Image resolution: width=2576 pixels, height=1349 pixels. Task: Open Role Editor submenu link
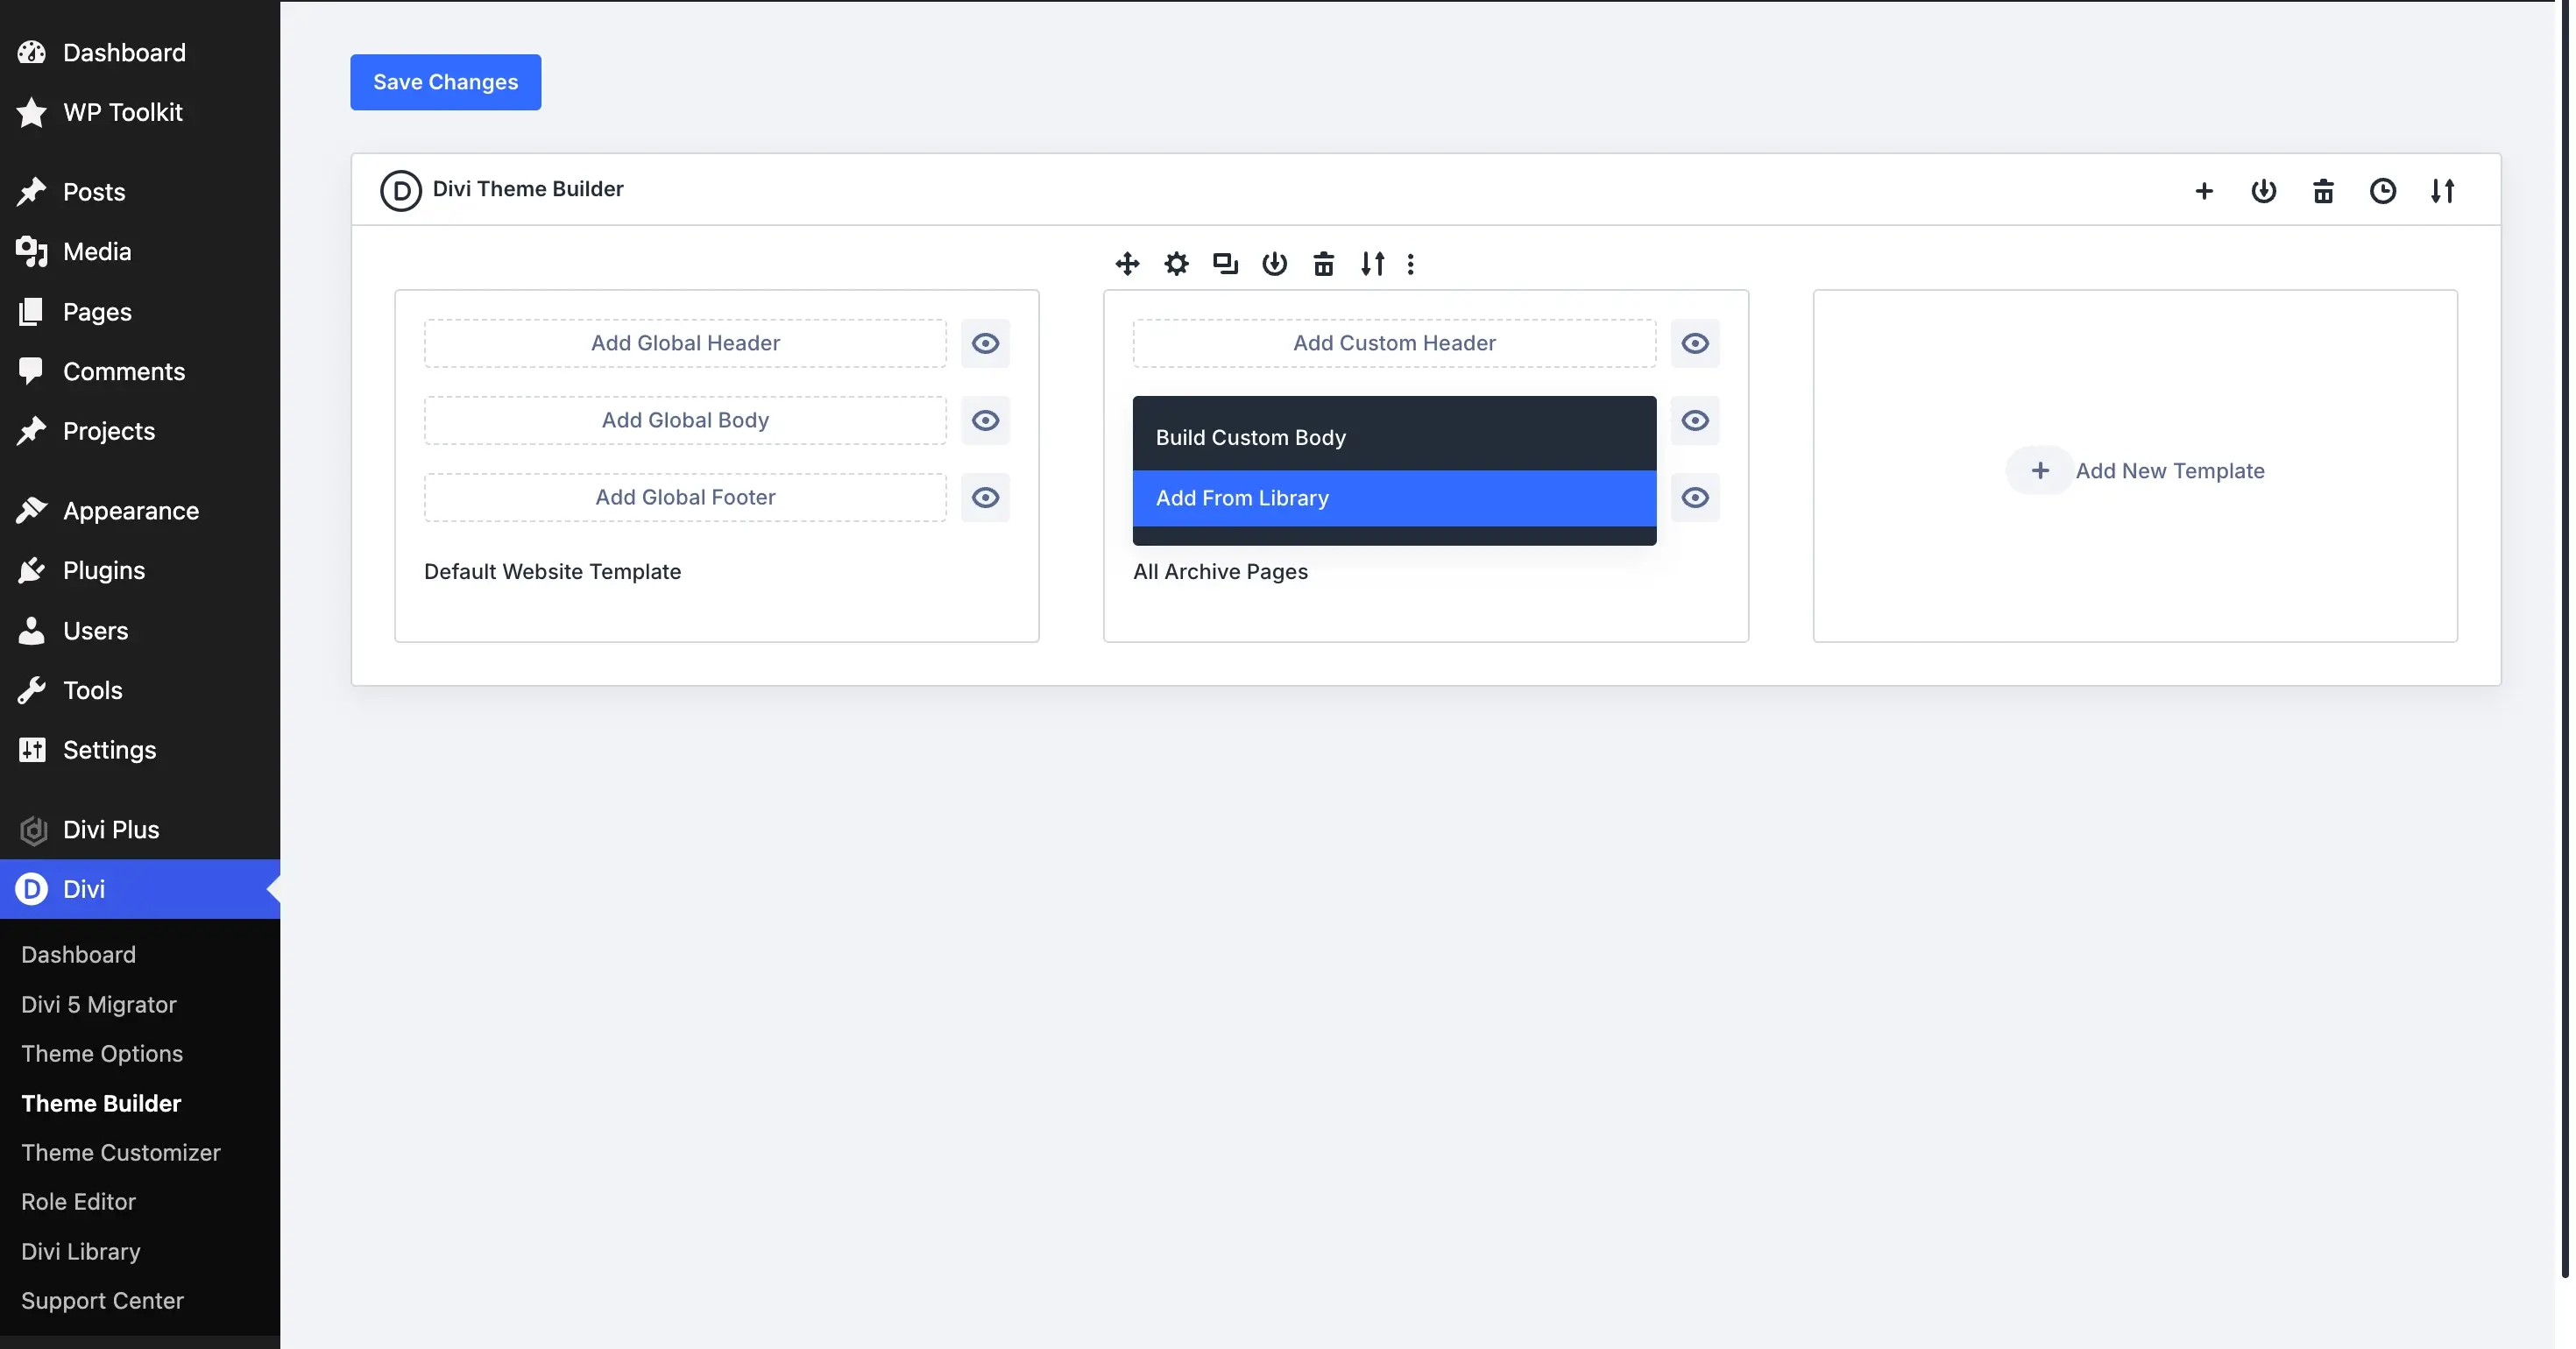point(78,1201)
